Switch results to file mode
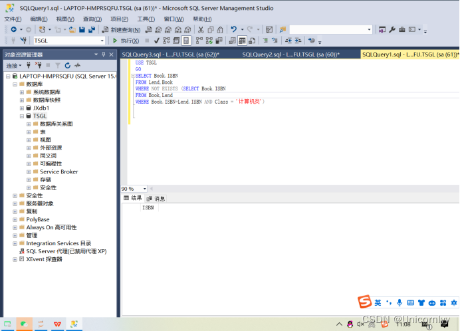The width and height of the screenshot is (460, 331). pyautogui.click(x=252, y=41)
